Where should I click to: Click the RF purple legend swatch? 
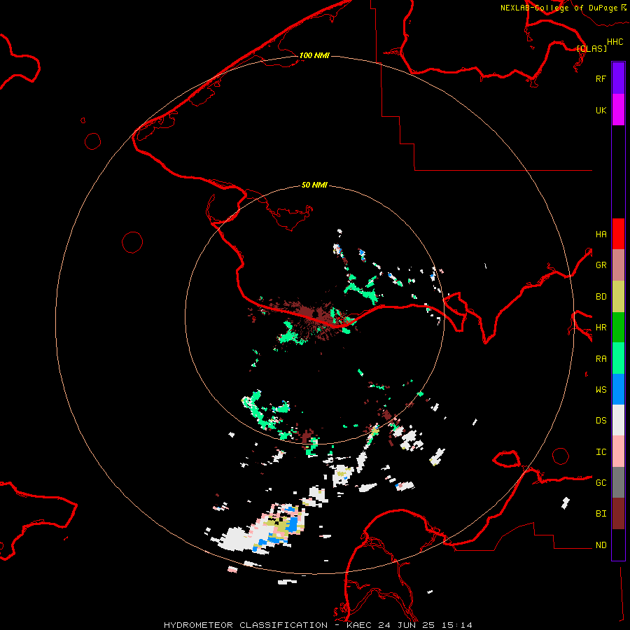point(618,78)
